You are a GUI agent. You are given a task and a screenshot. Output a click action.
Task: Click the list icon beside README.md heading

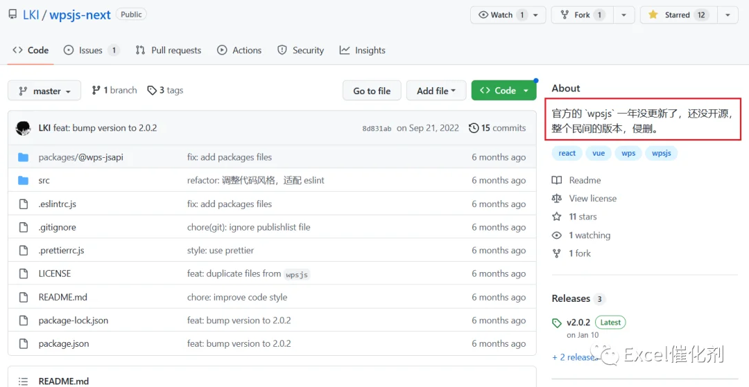23,381
